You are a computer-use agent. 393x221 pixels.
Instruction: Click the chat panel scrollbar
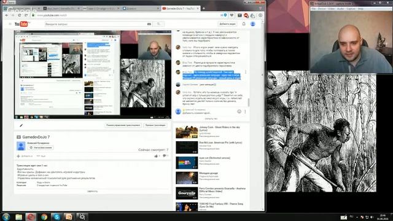coord(248,103)
